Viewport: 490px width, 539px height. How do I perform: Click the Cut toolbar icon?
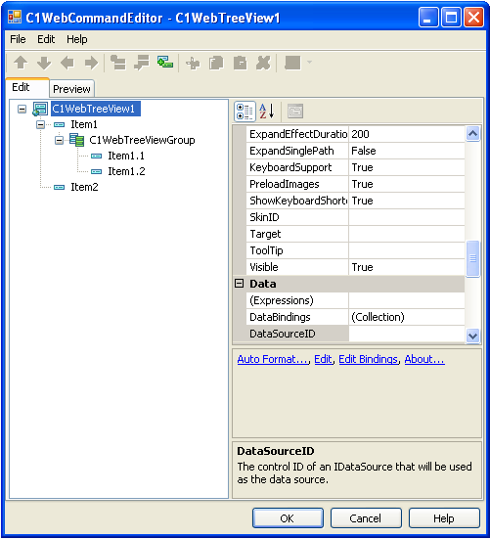193,64
